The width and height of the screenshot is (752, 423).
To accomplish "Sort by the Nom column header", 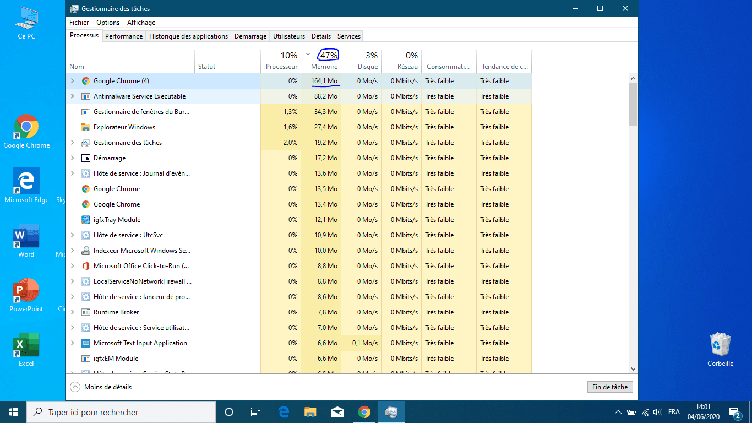I will coord(130,61).
